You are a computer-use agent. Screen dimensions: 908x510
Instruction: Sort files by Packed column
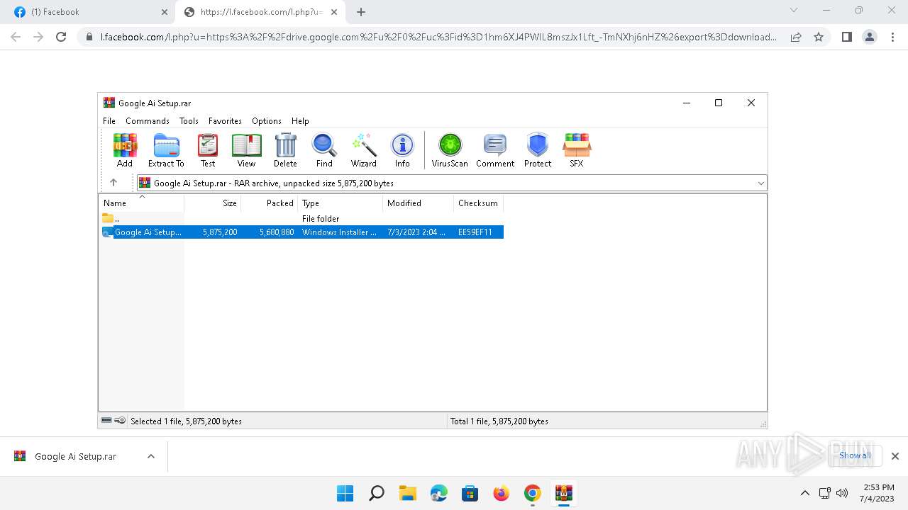(x=270, y=203)
